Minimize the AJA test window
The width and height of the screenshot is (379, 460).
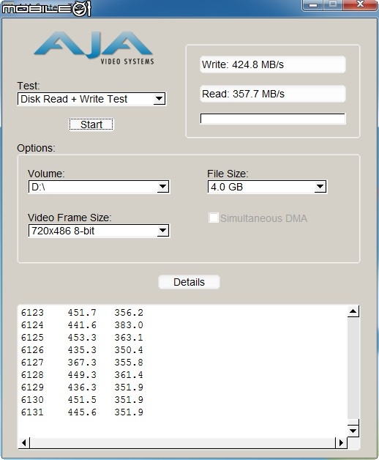click(313, 5)
